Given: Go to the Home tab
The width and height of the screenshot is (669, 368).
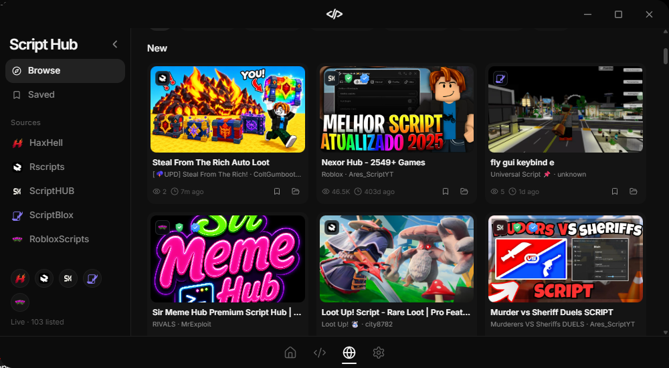Looking at the screenshot, I should tap(290, 353).
